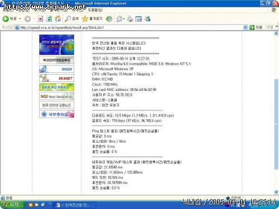Expand the address bar URL dropdown

246,27
